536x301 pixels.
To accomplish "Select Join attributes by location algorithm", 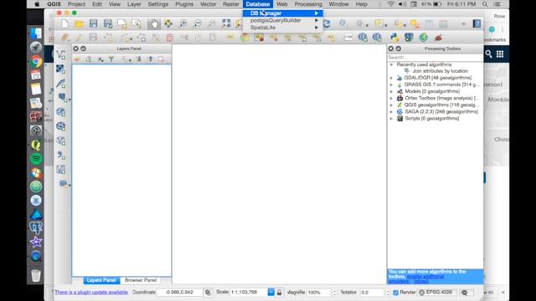I will pos(440,71).
